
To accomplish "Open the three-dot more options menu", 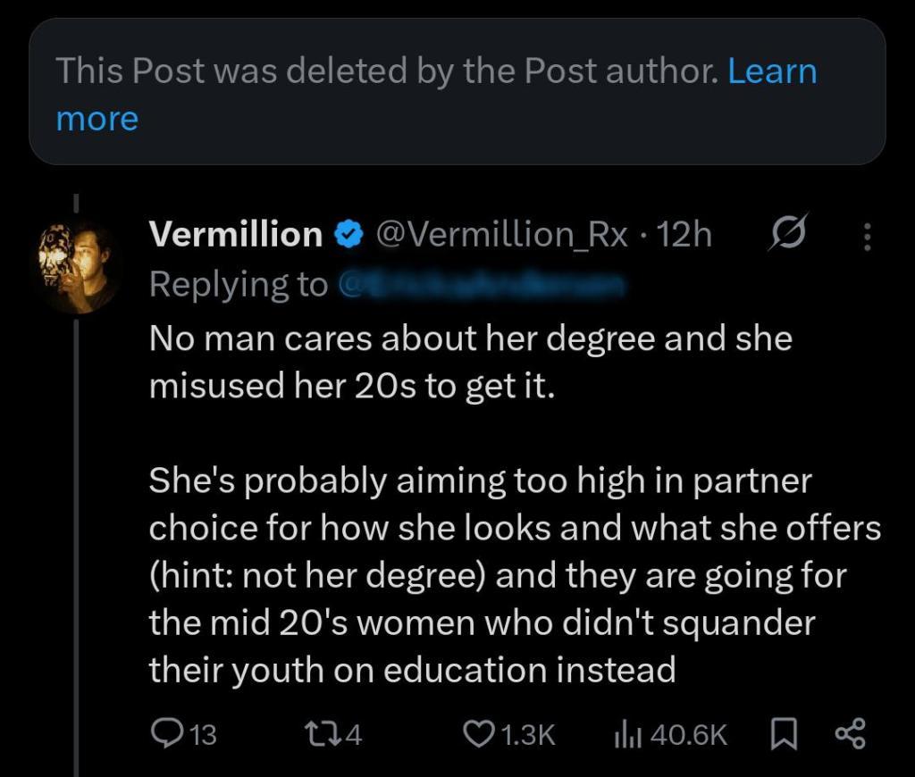I will pos(864,236).
